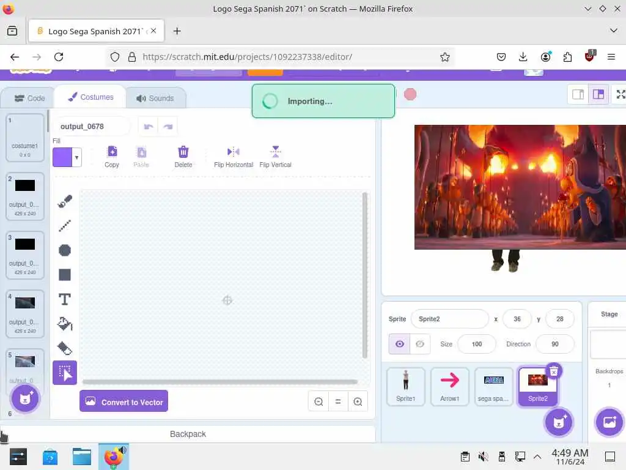
Task: Click the sprite y position field
Action: click(x=560, y=319)
